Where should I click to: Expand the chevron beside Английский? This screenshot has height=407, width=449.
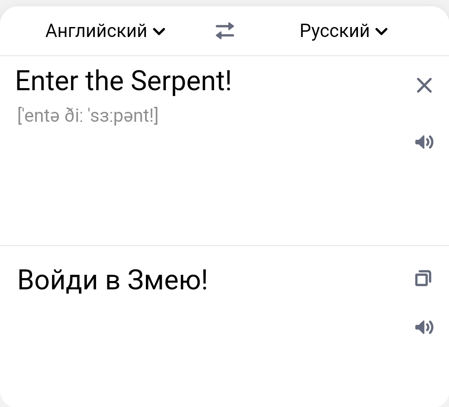click(x=159, y=32)
